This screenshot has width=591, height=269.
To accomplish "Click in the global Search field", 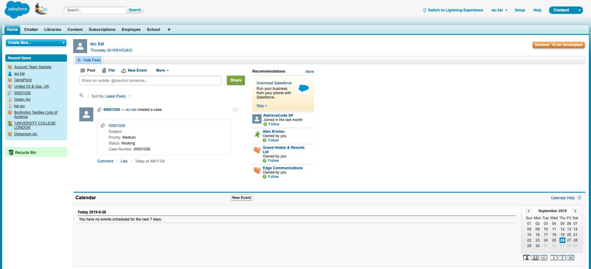I will point(95,10).
